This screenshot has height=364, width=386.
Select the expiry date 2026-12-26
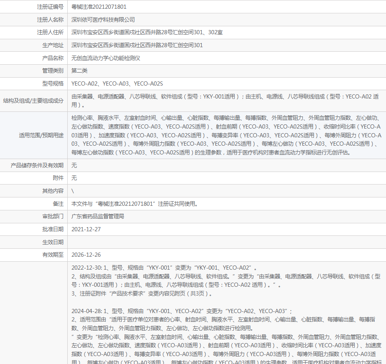coord(86,255)
